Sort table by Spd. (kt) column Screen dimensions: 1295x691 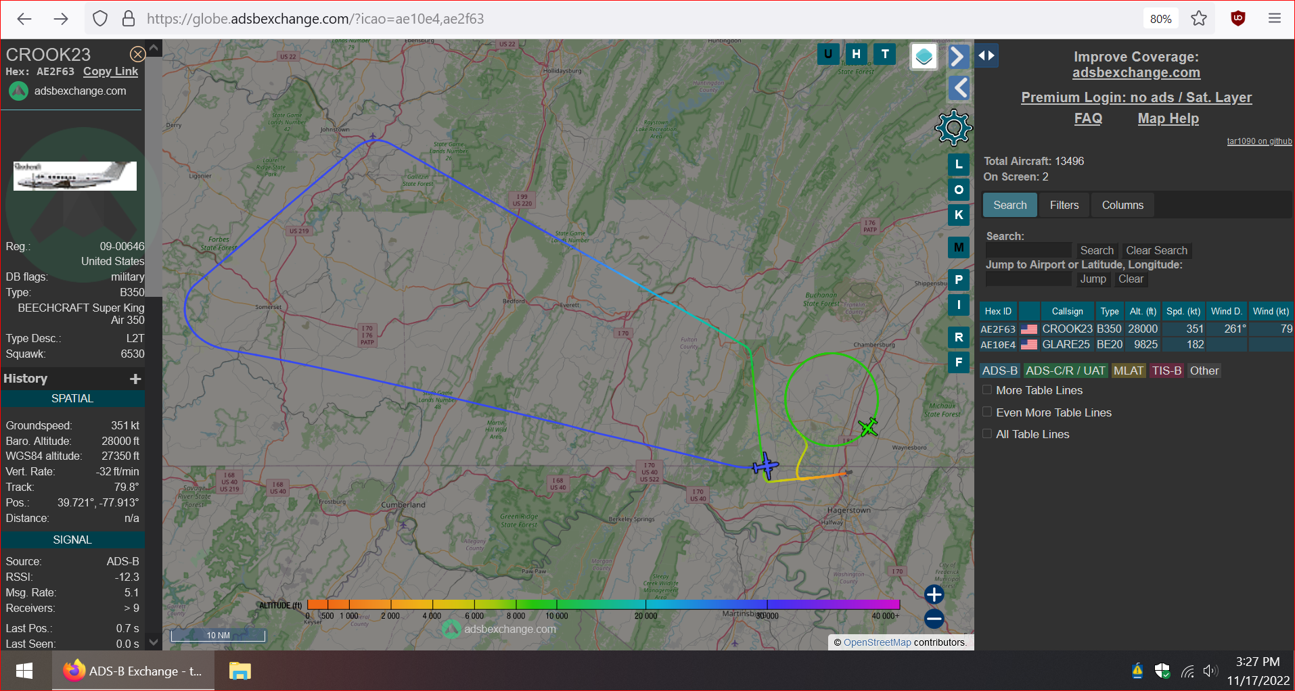[x=1183, y=311]
